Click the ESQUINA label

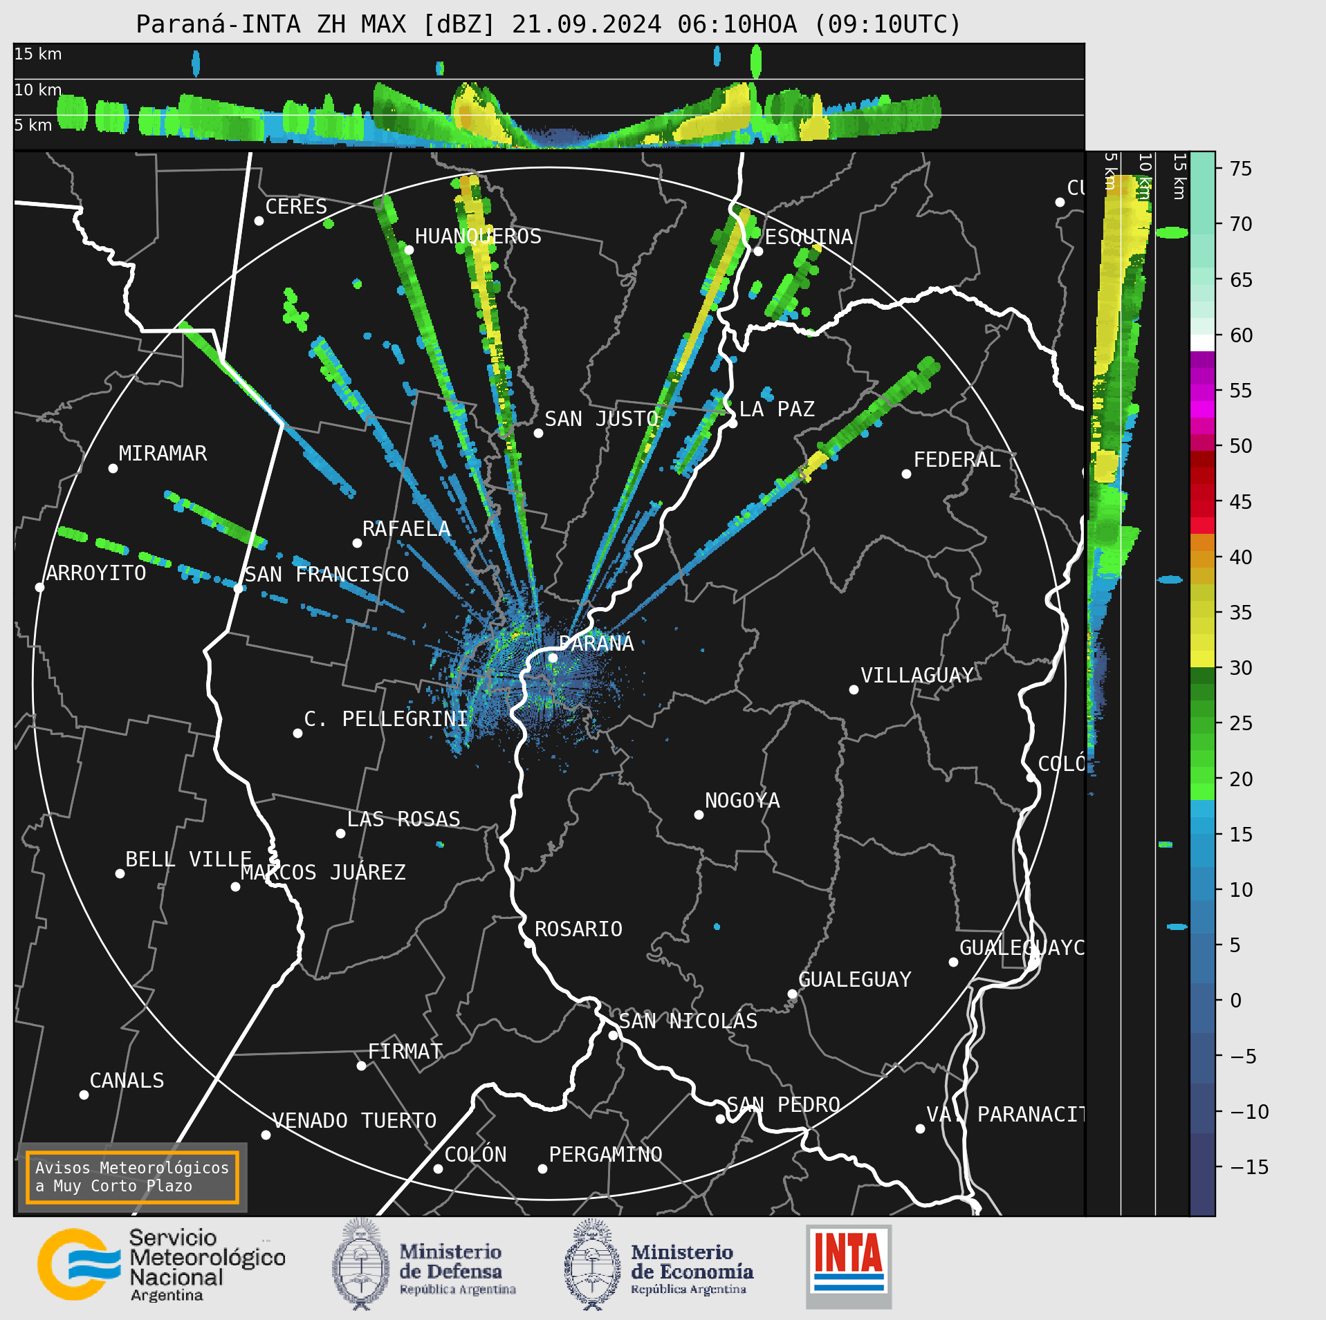click(x=809, y=237)
